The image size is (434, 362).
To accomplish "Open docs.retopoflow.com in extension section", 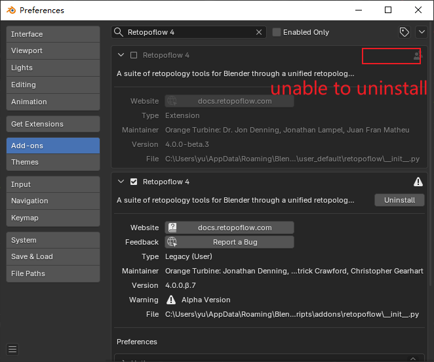I will (x=229, y=101).
